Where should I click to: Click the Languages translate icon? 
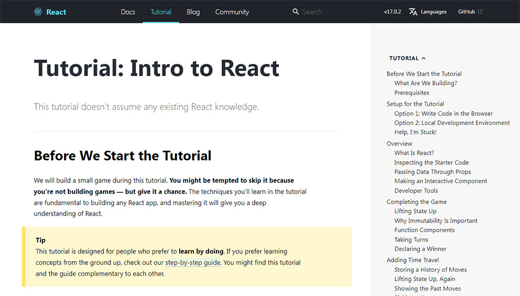(413, 12)
